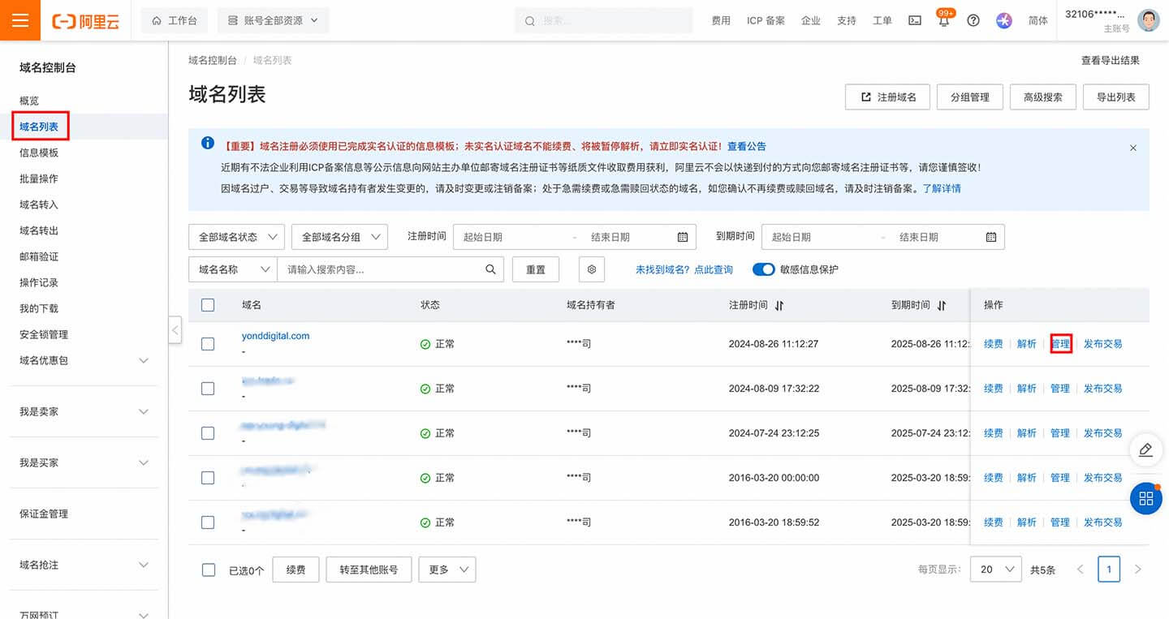This screenshot has height=619, width=1169.
Task: Expand 全部域名状态 dropdown
Action: coord(236,237)
